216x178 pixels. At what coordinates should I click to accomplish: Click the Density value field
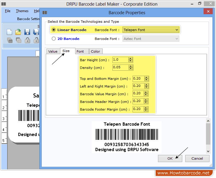click(x=120, y=67)
